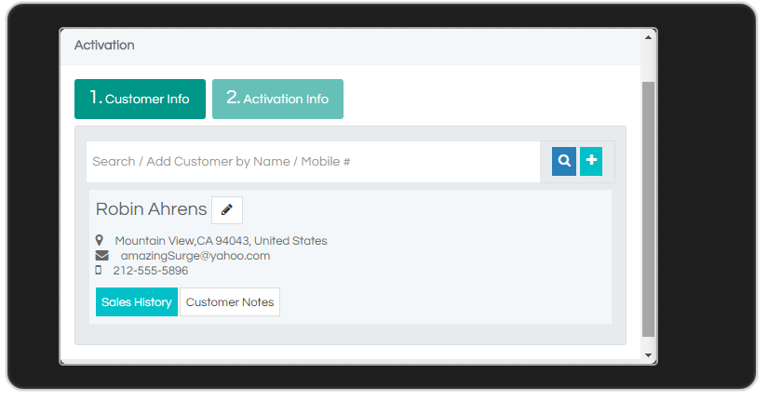The image size is (768, 401).
Task: Click the Mountain View, CA address text
Action: [x=221, y=241]
